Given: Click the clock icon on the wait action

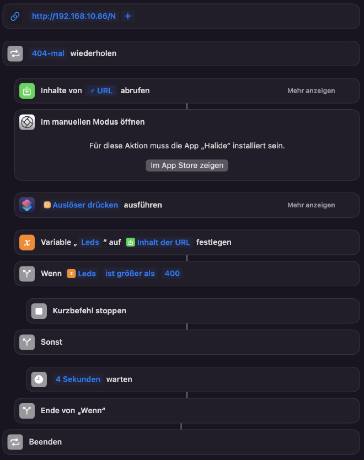Looking at the screenshot, I should click(38, 379).
